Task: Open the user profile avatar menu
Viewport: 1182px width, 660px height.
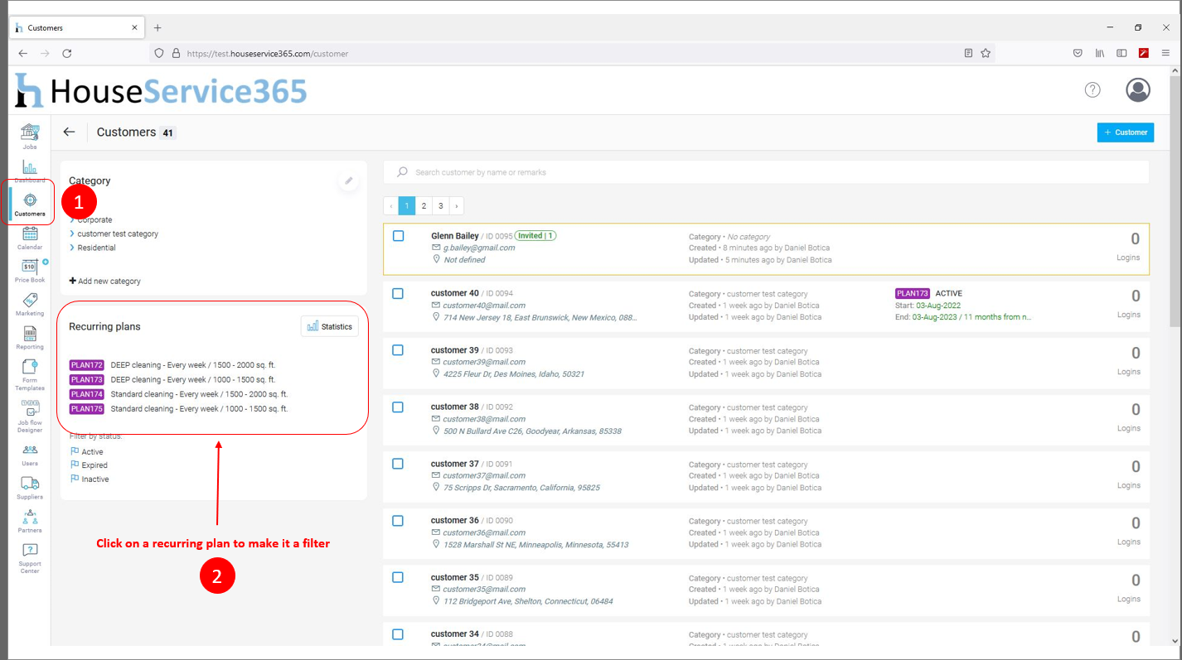Action: (x=1138, y=90)
